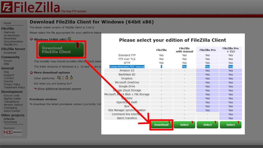
Task: Choose the Linux penguin icon adjacent to the macOS icon
Action: [x=67, y=78]
